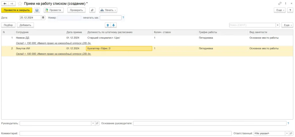
Task: Click the forward navigation arrow
Action: click(x=12, y=3)
